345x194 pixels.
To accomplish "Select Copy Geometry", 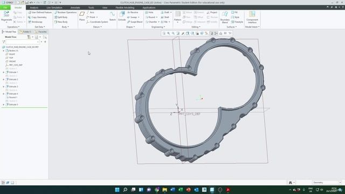I will [37, 17].
